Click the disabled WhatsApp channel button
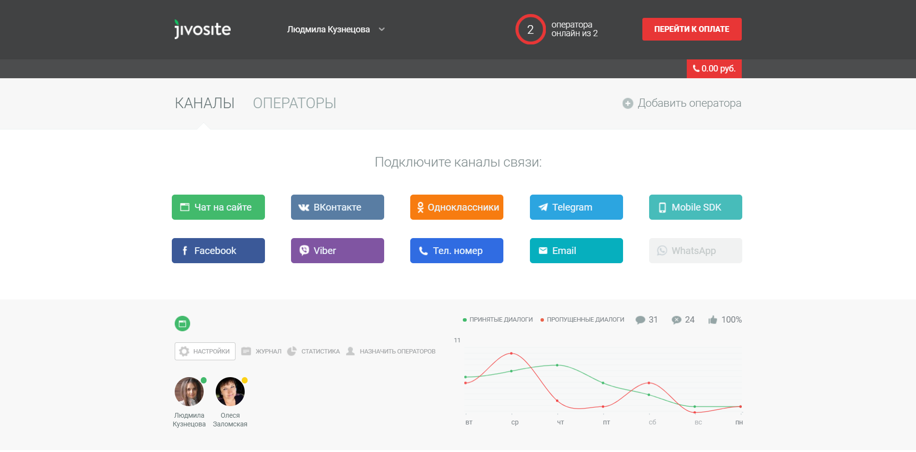The height and width of the screenshot is (452, 916). tap(695, 251)
